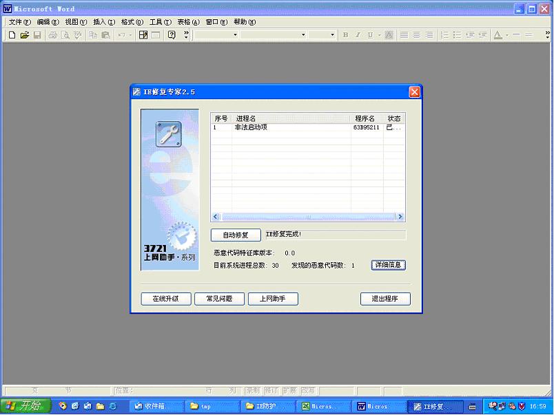Insert a bulleted list from the toolbar
The width and height of the screenshot is (554, 415).
click(x=458, y=35)
